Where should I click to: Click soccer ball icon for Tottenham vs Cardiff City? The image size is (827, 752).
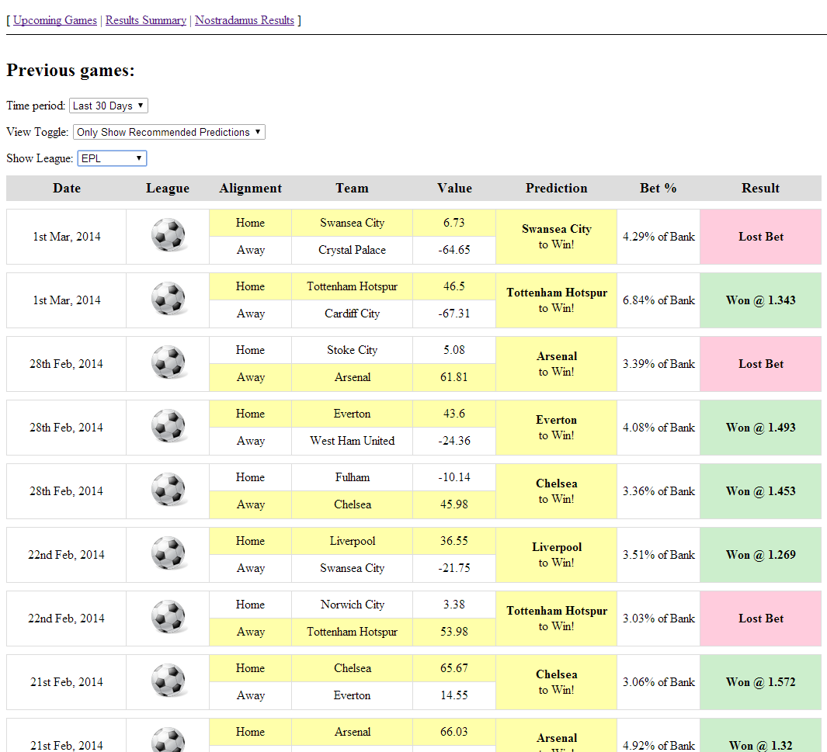tap(169, 299)
